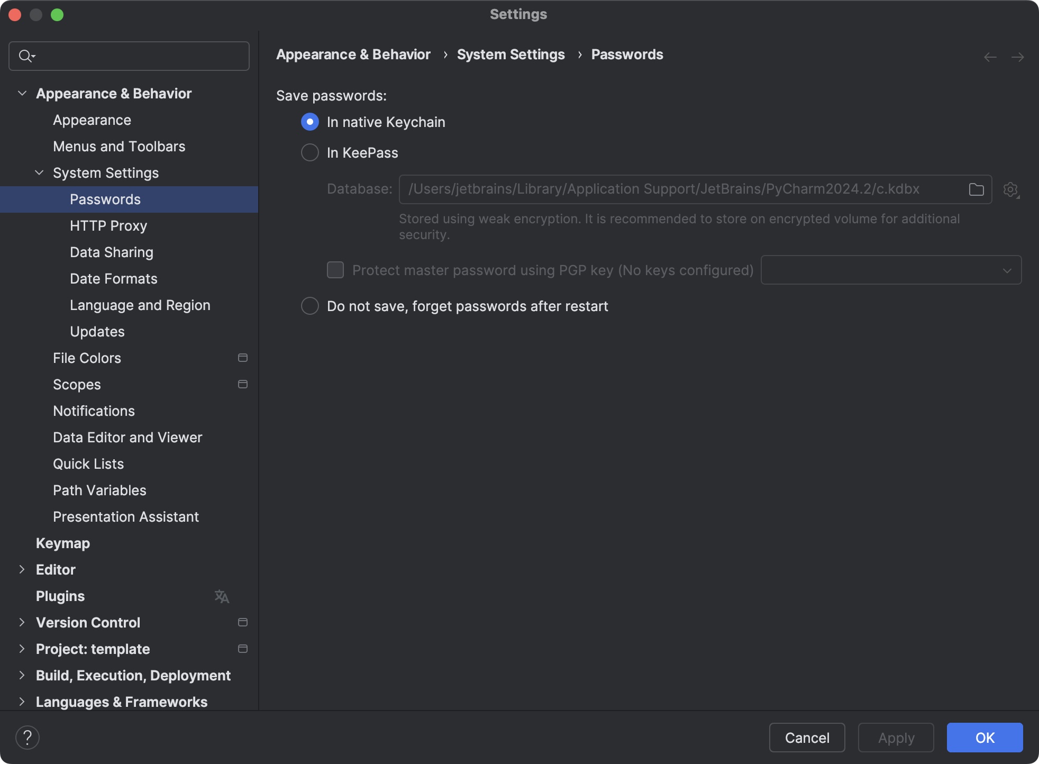
Task: Open the PGP key selection dropdown
Action: (x=1006, y=270)
